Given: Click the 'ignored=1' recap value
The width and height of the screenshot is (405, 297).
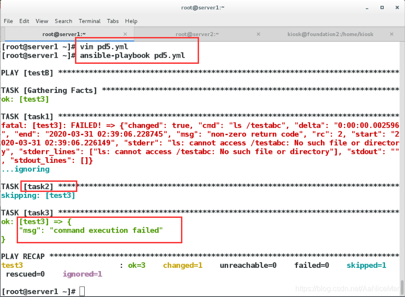Looking at the screenshot, I should (x=83, y=274).
